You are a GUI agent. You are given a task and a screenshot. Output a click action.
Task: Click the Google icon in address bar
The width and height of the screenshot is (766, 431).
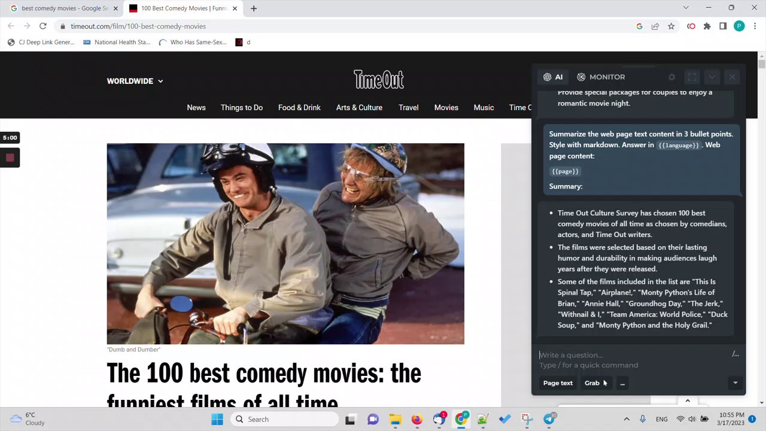(639, 26)
